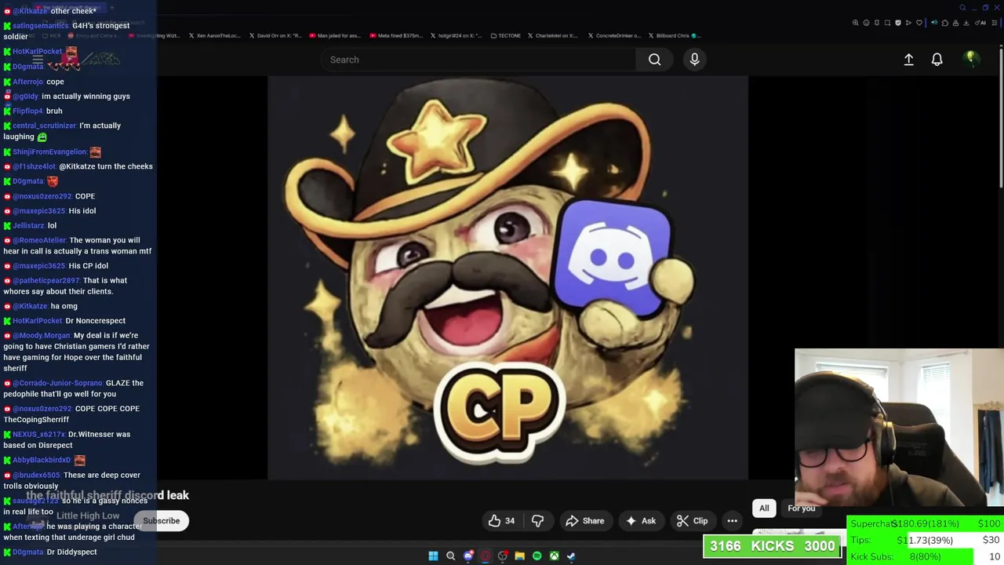
Task: Click the emoji face toolbar icon
Action: (x=866, y=23)
